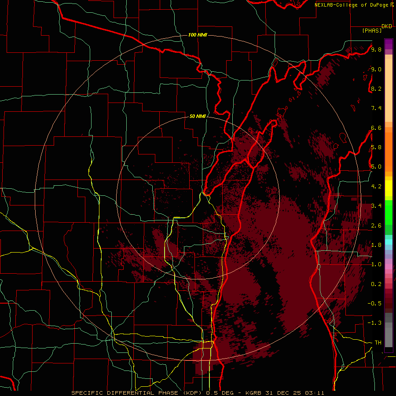
Task: Select the 1.0 legend value
Action: 376,264
